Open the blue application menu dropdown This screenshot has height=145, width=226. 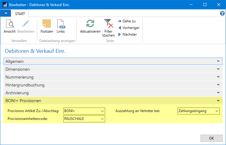pyautogui.click(x=6, y=13)
